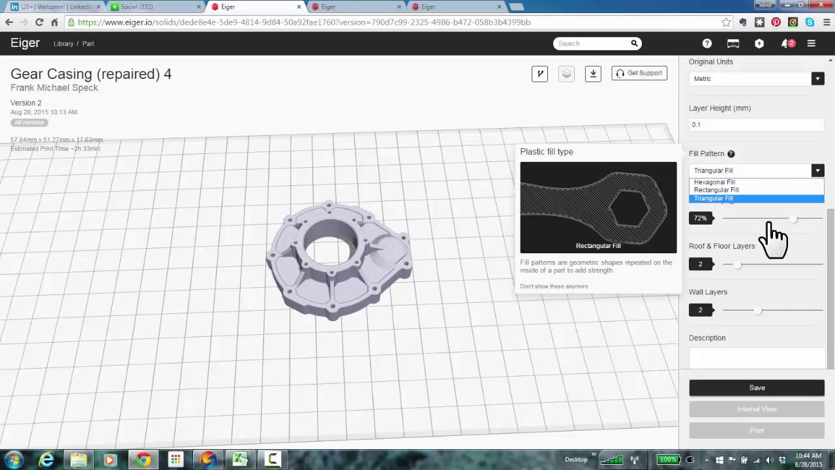This screenshot has height=470, width=835.
Task: Click the address bar URL
Action: [304, 22]
